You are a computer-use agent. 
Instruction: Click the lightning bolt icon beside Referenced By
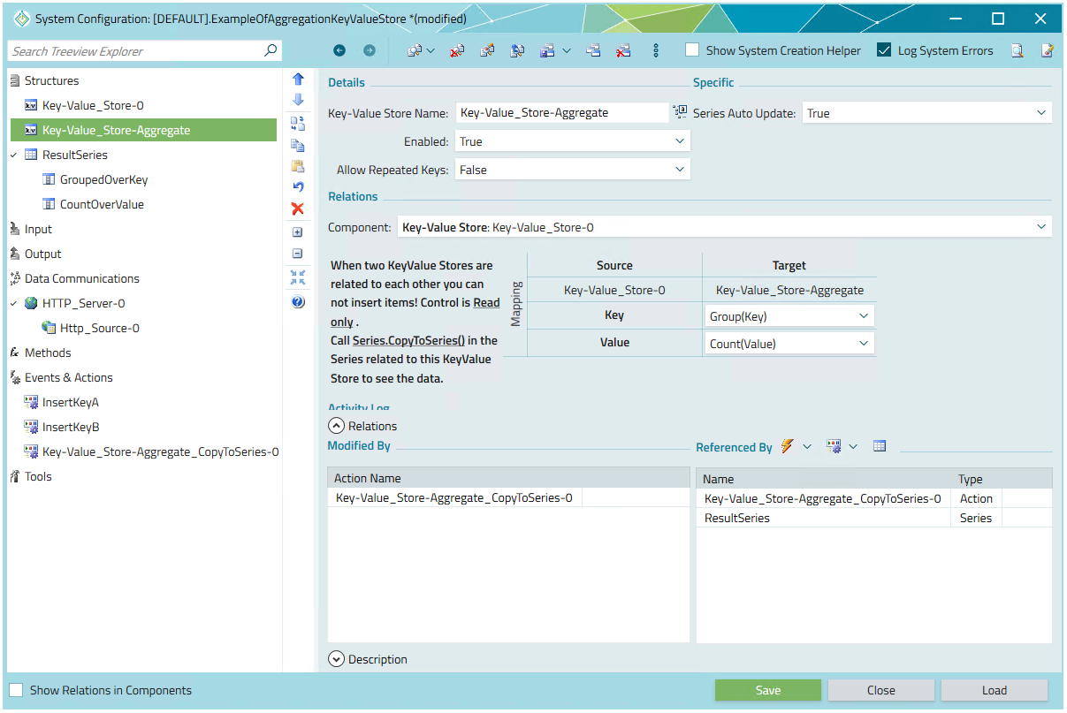[788, 447]
